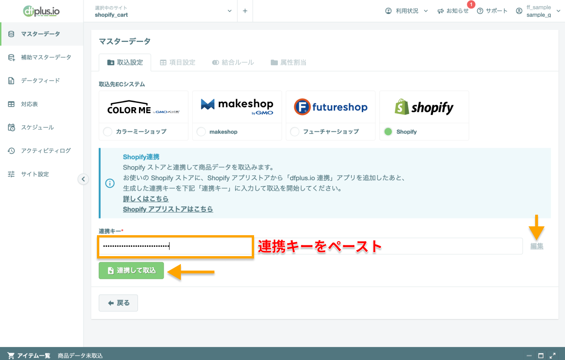Screen dimensions: 565x360
Task: Click the schedule calendar icon
Action: (11, 127)
